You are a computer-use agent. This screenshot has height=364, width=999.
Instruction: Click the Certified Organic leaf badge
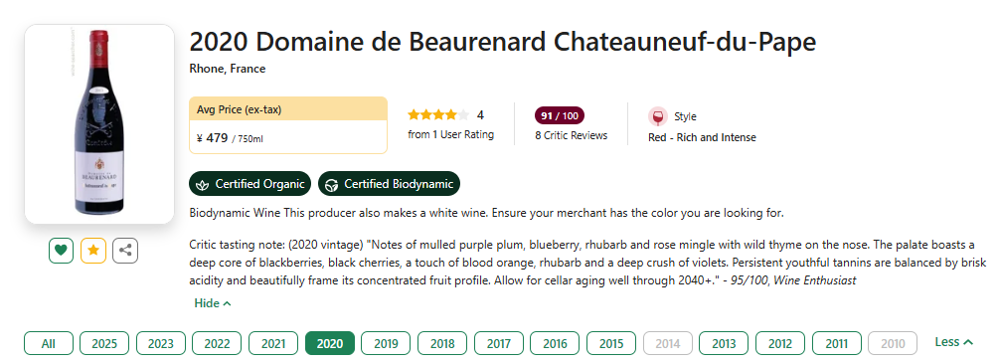coord(250,184)
